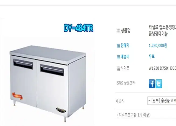Share product on Twitter icon

159,84
